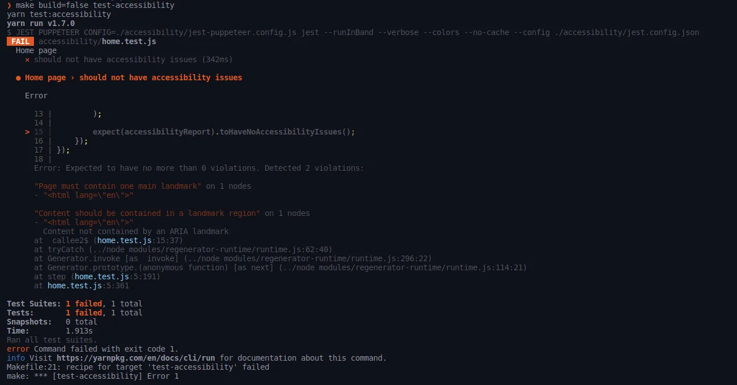
Task: Open the yarnpkg.com documentation URL
Action: tap(136, 358)
